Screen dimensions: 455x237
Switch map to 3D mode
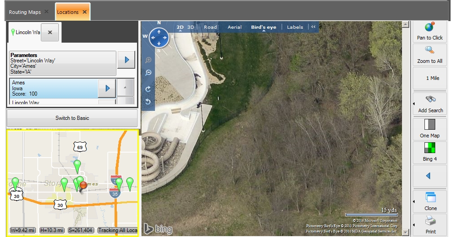[x=190, y=27]
